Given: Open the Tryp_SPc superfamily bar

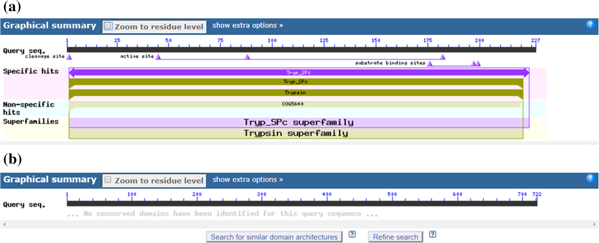Looking at the screenshot, I should 299,122.
